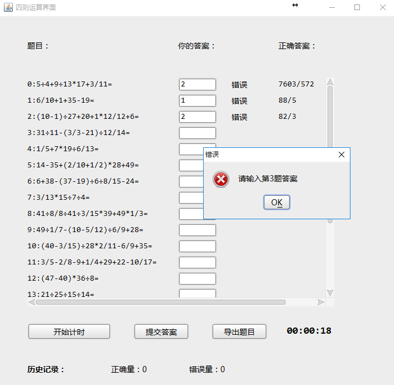Click question text 12:(47-40)*36÷8=
The width and height of the screenshot is (394, 385).
pos(63,278)
